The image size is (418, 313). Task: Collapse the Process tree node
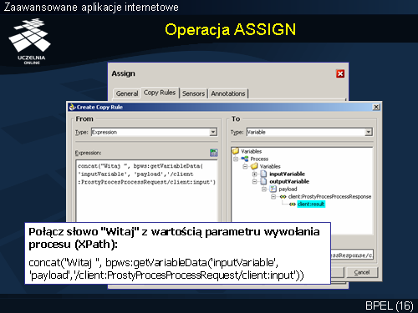click(236, 159)
